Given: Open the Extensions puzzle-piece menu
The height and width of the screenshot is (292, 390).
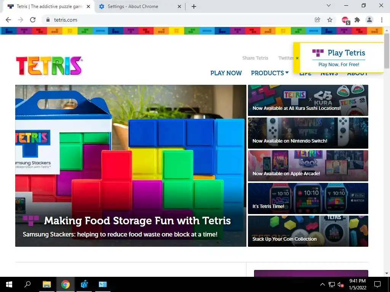Looking at the screenshot, I should coord(357,20).
